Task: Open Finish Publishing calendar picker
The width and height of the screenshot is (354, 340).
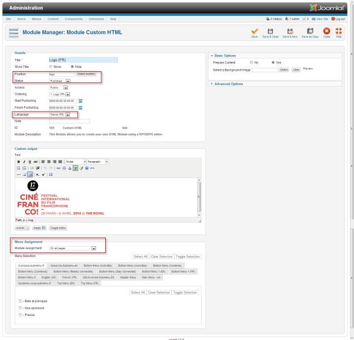Action: [80, 108]
